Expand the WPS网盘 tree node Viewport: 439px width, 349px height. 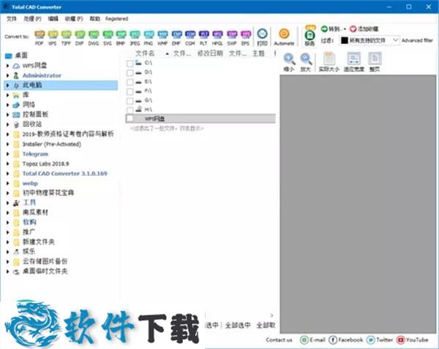tap(8, 66)
